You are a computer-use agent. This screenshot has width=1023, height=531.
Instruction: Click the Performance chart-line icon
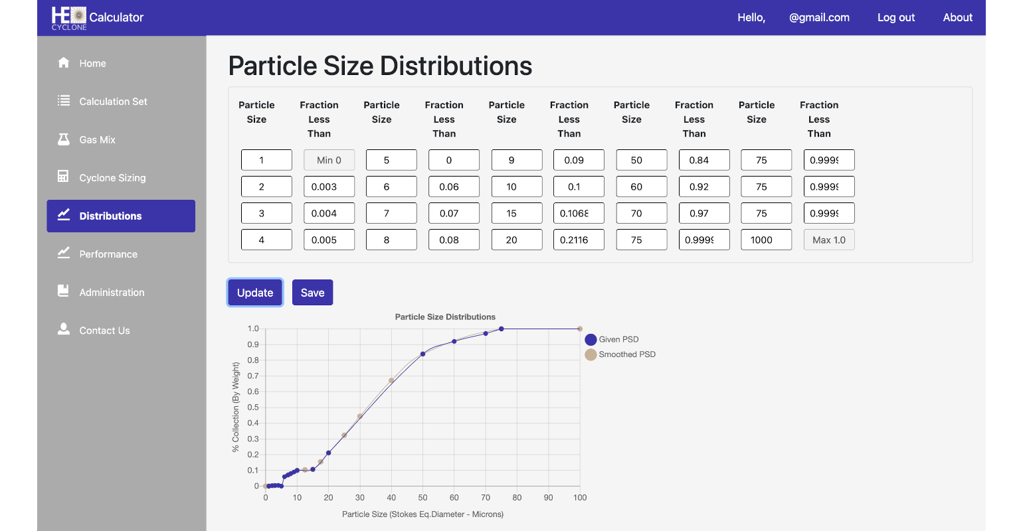pyautogui.click(x=64, y=254)
